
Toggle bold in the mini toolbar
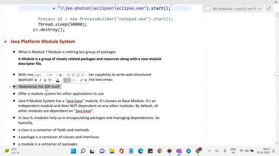[x=36, y=80]
